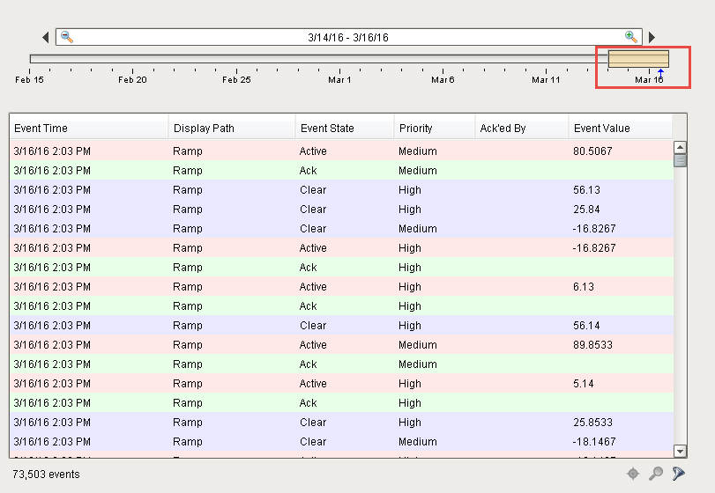
Task: Click the gray crosshair target icon below the table
Action: tap(633, 474)
